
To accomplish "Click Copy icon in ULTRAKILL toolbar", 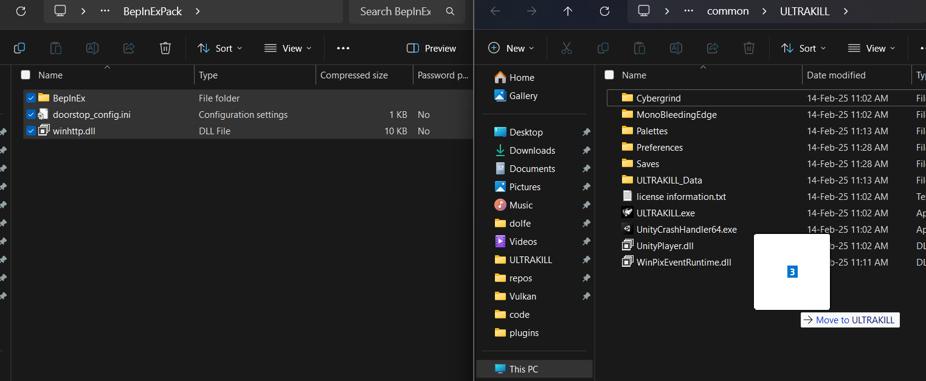I will pyautogui.click(x=603, y=48).
